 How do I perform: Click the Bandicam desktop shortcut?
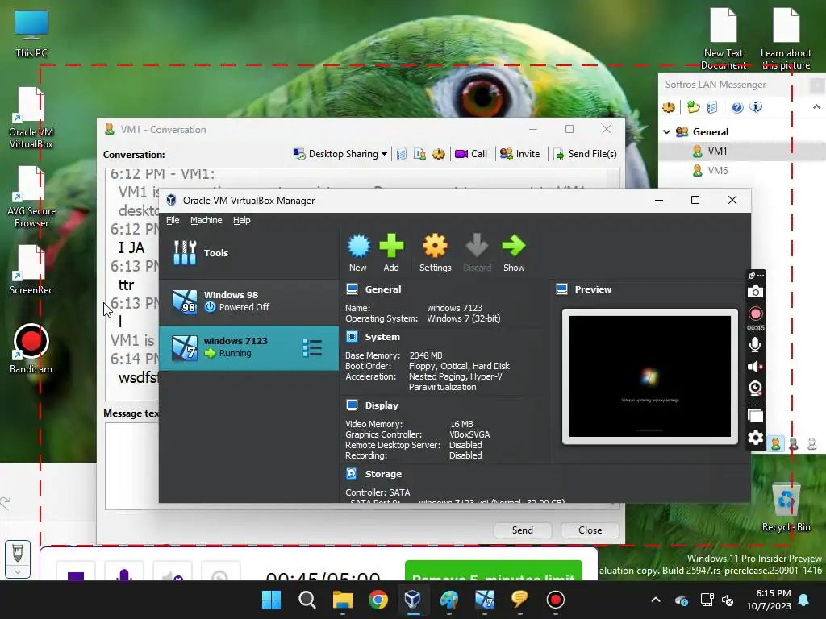coord(31,348)
